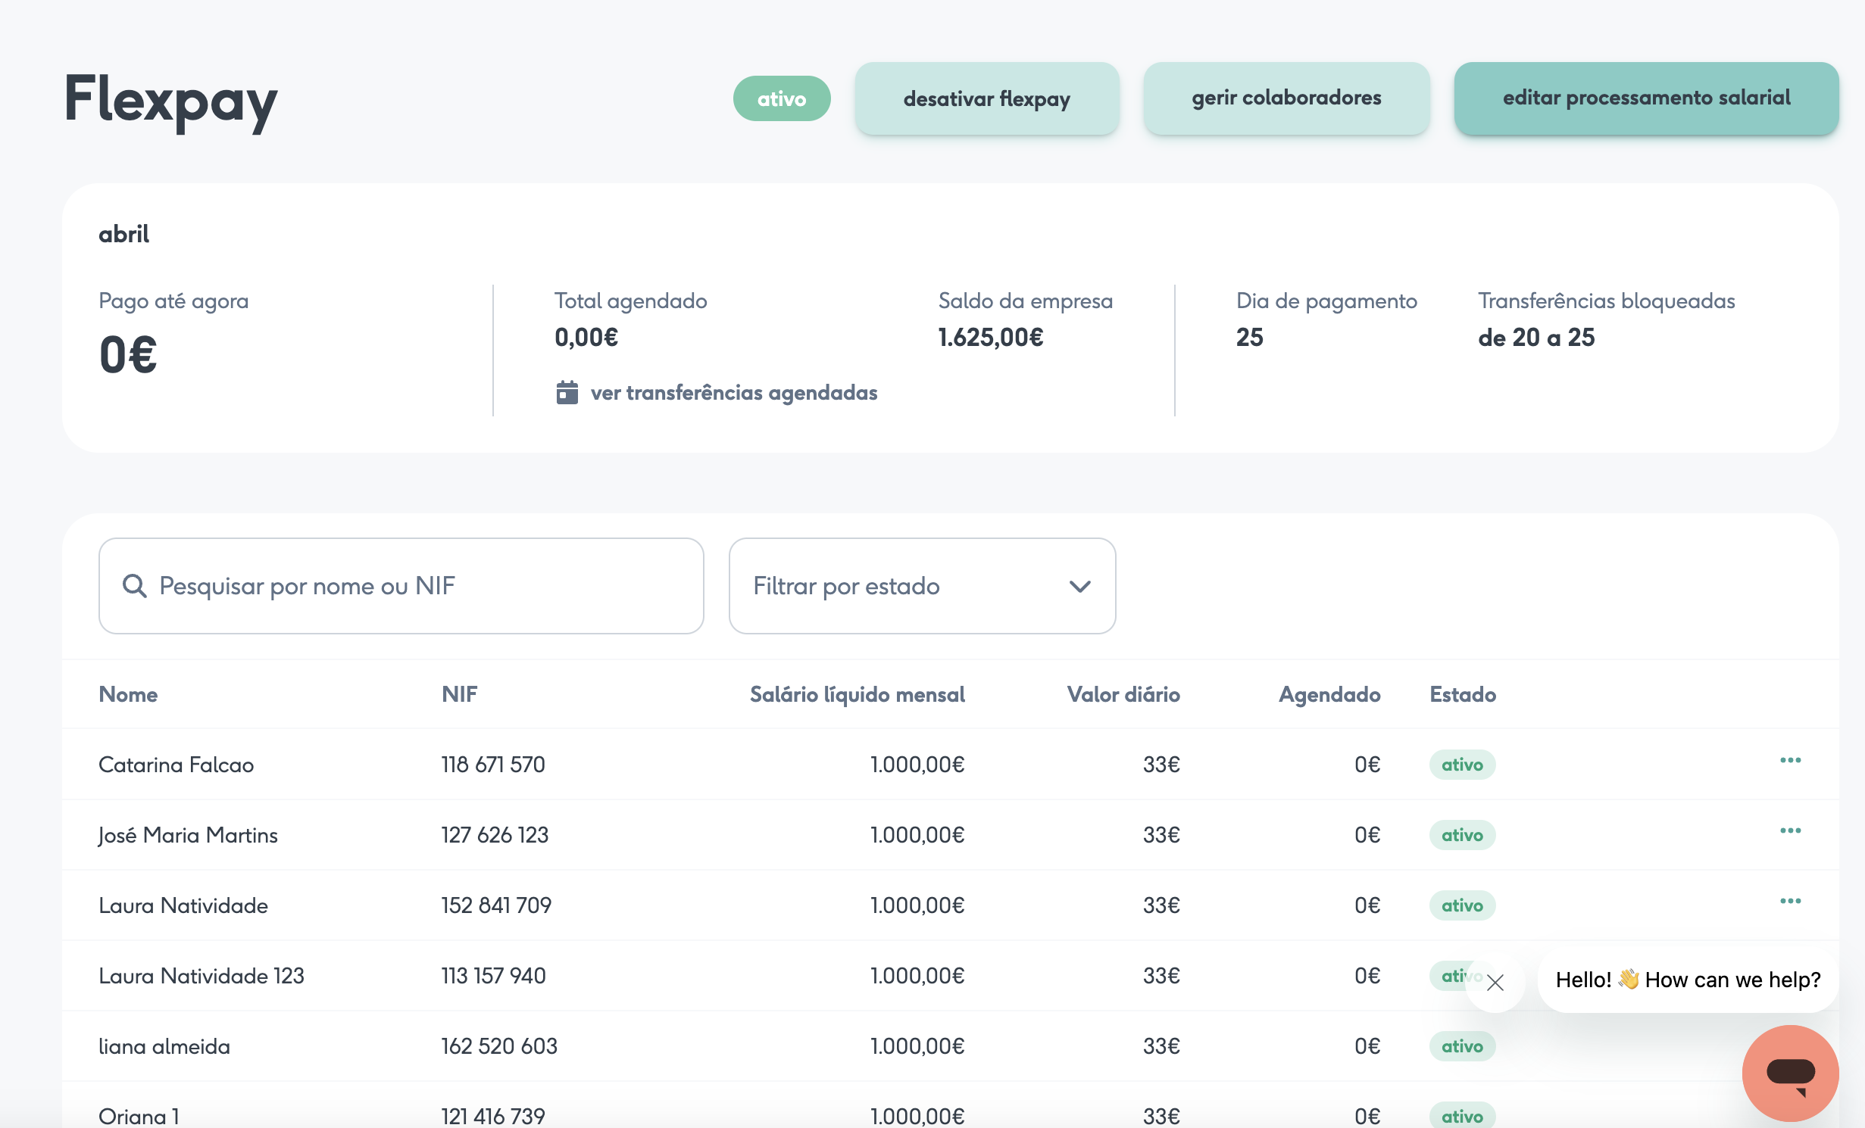Screen dimensions: 1865x1128
Task: Click the Estado column header
Action: tap(1462, 694)
